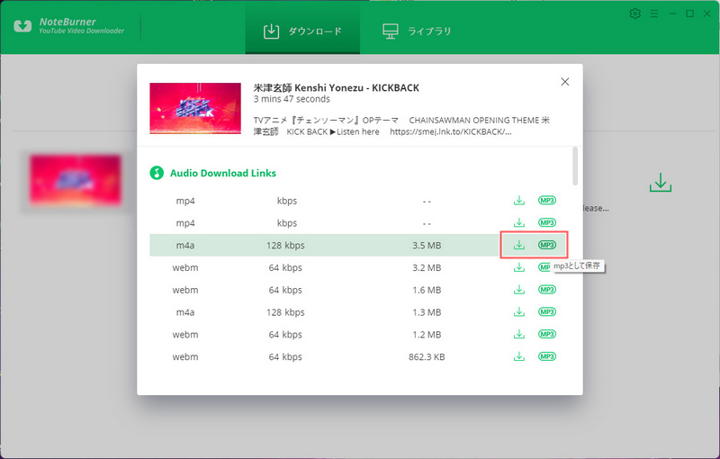Click the webm label in the 1.6 MB row

click(185, 290)
